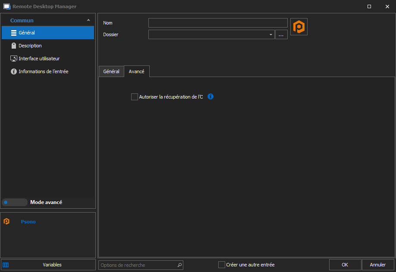
Task: Open the Description section in the sidebar
Action: click(30, 46)
